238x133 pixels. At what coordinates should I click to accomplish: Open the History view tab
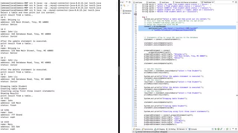pos(136,129)
